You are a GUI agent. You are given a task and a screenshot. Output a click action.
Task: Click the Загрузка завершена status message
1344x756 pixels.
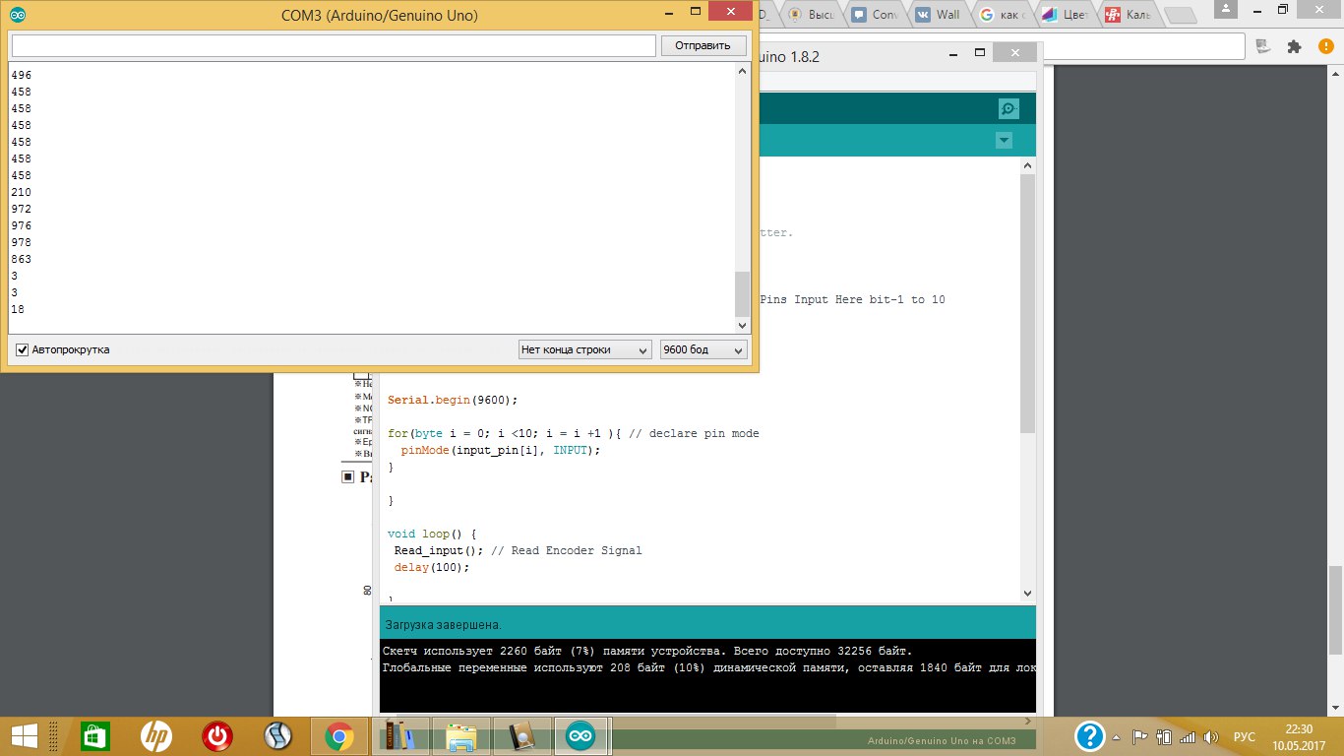(x=444, y=624)
